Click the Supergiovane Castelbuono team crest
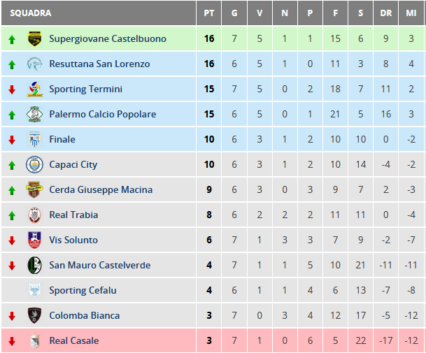This screenshot has width=426, height=353. (x=35, y=38)
